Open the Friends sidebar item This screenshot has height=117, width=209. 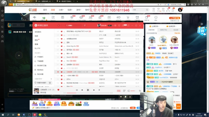pyautogui.click(x=36, y=40)
